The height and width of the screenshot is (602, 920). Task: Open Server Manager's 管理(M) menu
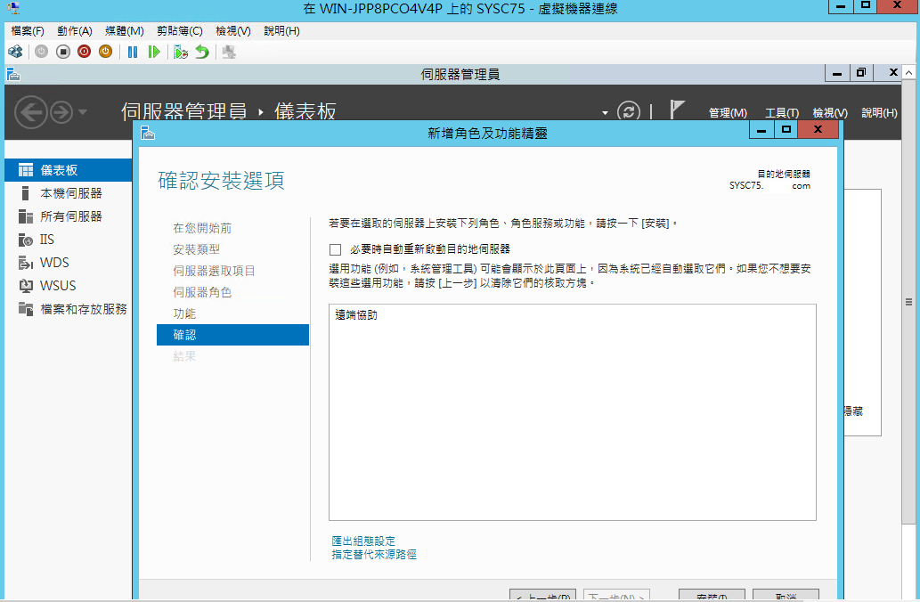[x=728, y=113]
